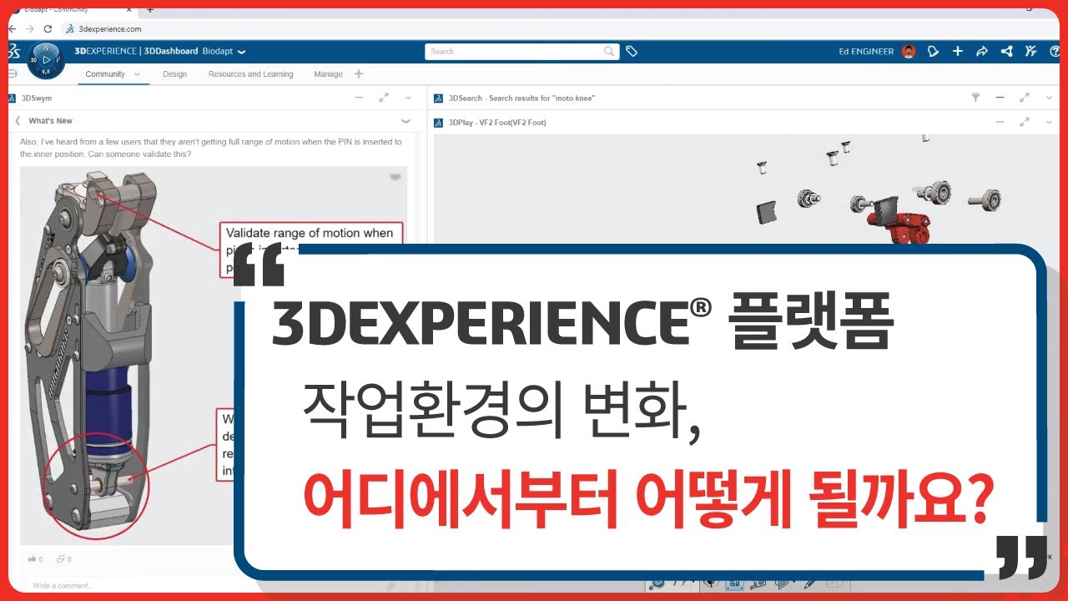Open the help question mark icon

coord(1055,52)
